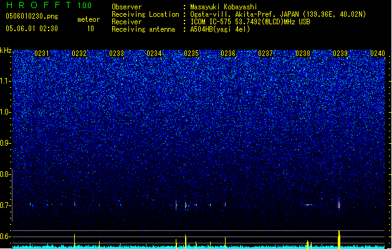Click the elongated horizontal echo near 0238
The height and width of the screenshot is (249, 392).
pos(308,205)
